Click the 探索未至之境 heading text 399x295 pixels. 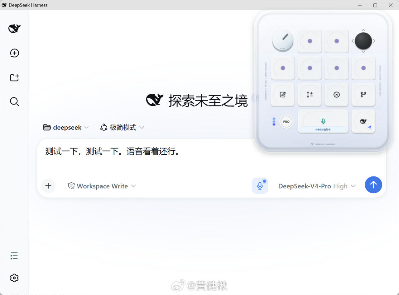coord(208,101)
